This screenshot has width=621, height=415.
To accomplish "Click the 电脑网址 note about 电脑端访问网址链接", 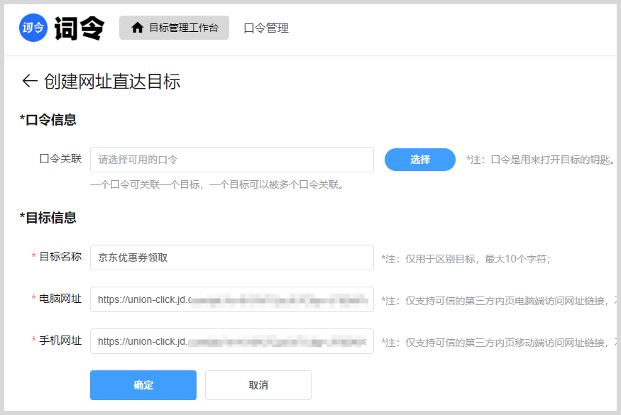I will (499, 301).
